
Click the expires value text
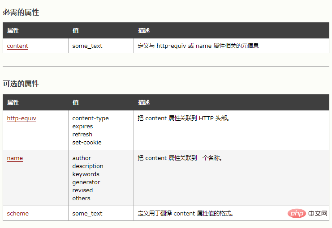pos(82,127)
